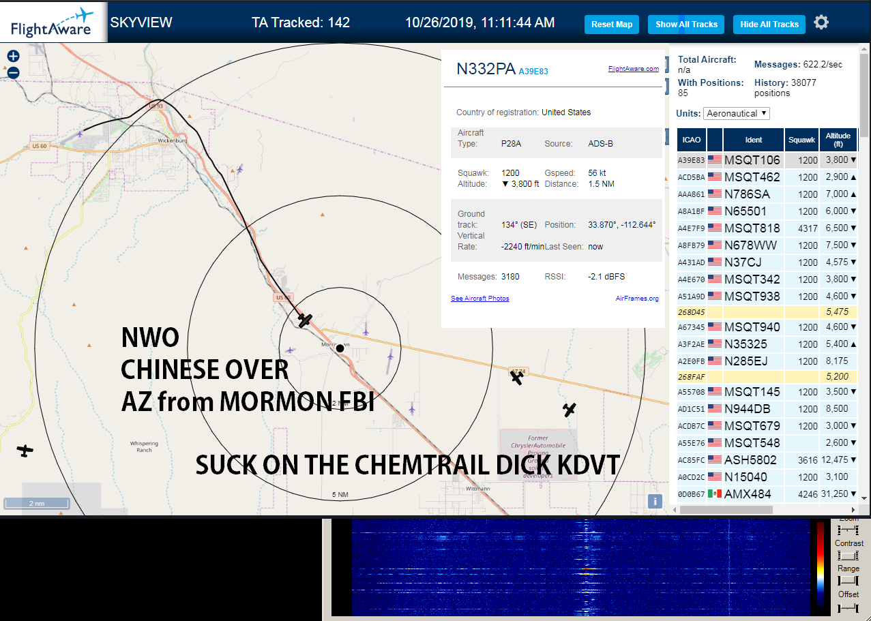This screenshot has height=621, width=871.
Task: Select the black aircraft icon on US 60 near Morristown
Action: [305, 320]
